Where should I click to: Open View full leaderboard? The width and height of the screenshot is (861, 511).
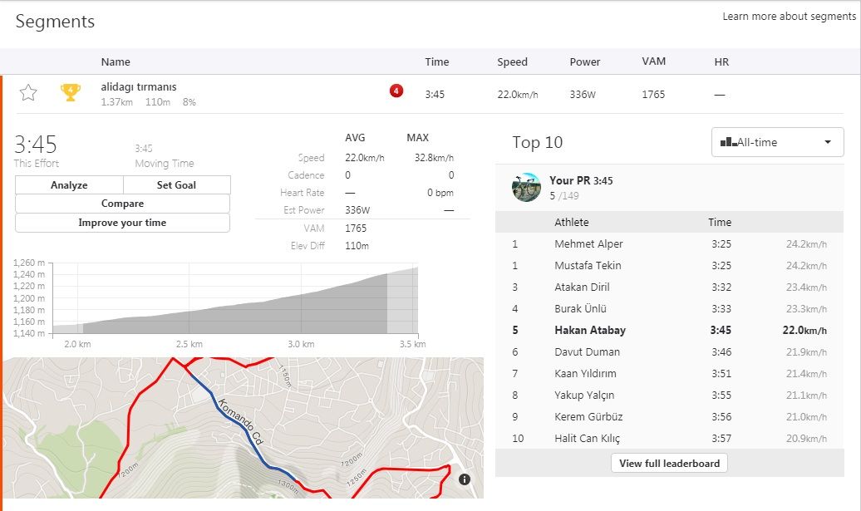[x=669, y=463]
